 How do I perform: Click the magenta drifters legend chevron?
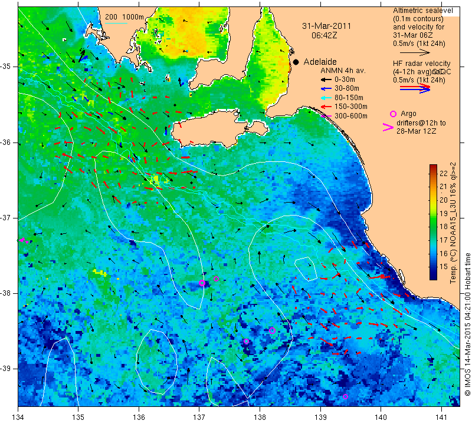[x=388, y=127]
